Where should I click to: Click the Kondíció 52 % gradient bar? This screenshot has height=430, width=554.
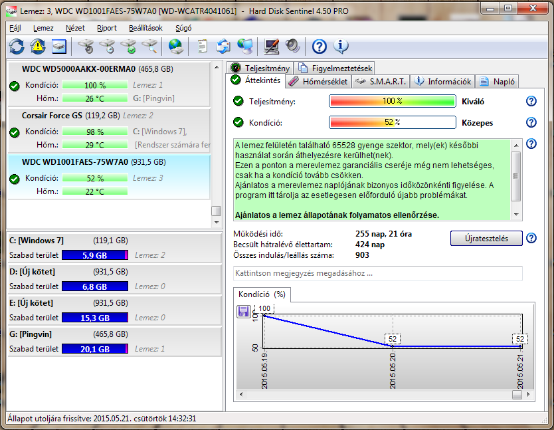(x=392, y=122)
